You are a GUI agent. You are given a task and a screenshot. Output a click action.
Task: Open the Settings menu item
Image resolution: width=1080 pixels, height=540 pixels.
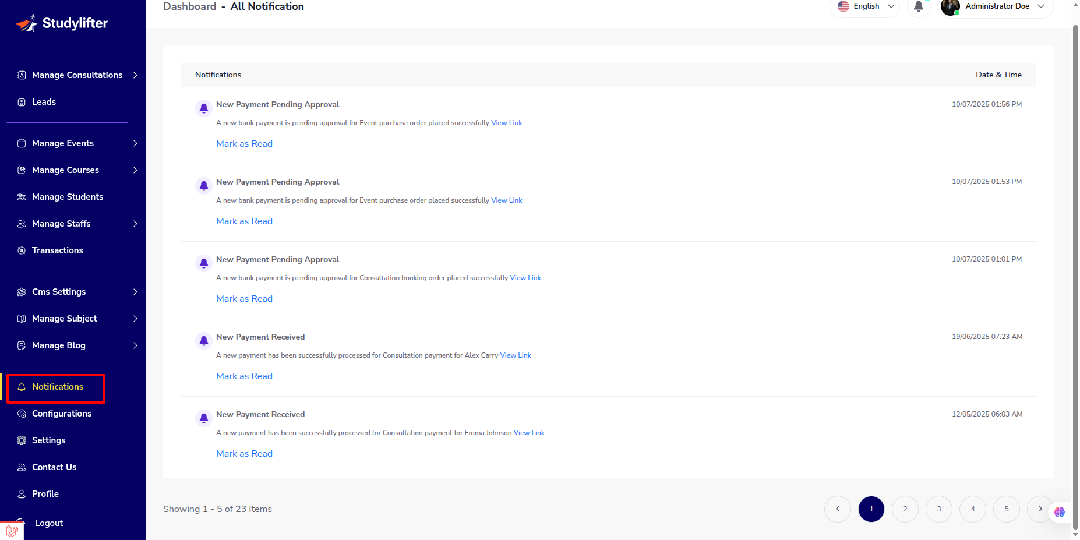pyautogui.click(x=49, y=440)
